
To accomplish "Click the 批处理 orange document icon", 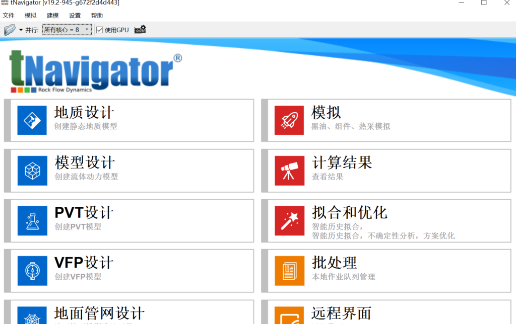I will click(290, 271).
